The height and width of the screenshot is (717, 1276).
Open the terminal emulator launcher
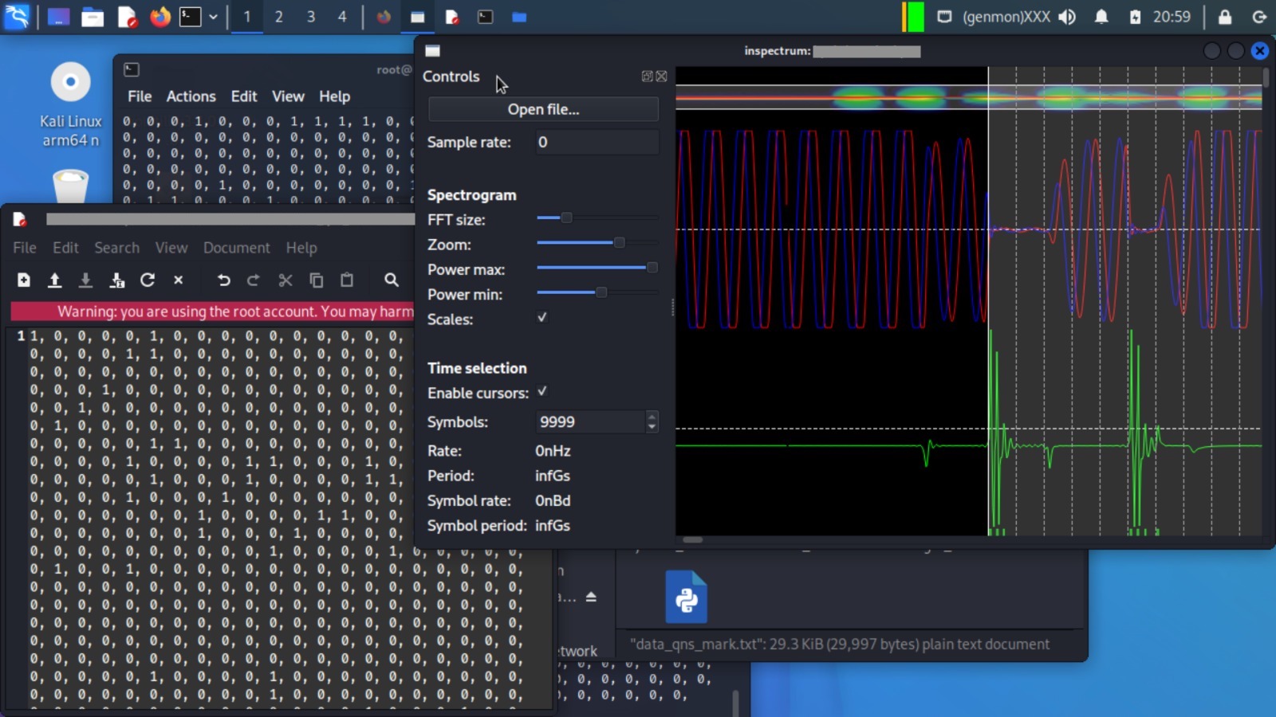tap(191, 17)
